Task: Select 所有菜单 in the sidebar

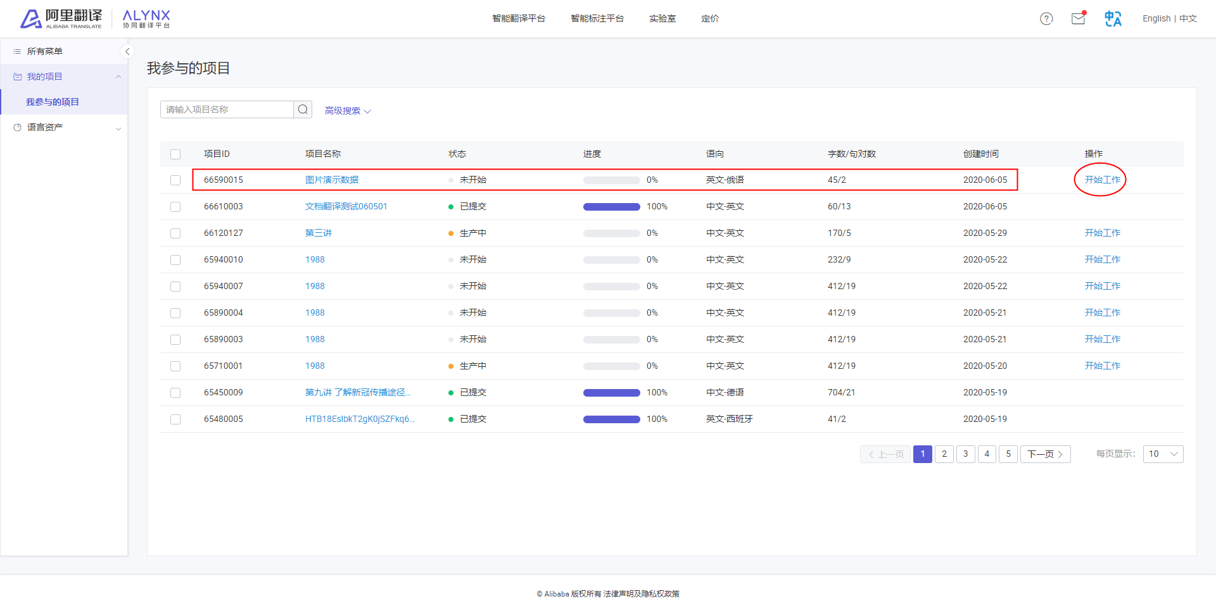Action: (x=45, y=51)
